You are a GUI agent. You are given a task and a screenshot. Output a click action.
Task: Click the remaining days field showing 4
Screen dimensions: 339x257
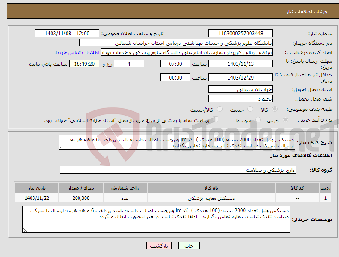click(x=129, y=64)
